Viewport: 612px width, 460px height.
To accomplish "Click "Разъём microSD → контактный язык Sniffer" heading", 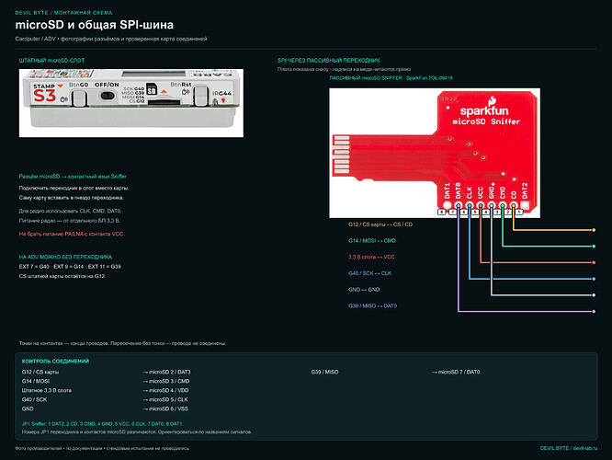I will (73, 177).
